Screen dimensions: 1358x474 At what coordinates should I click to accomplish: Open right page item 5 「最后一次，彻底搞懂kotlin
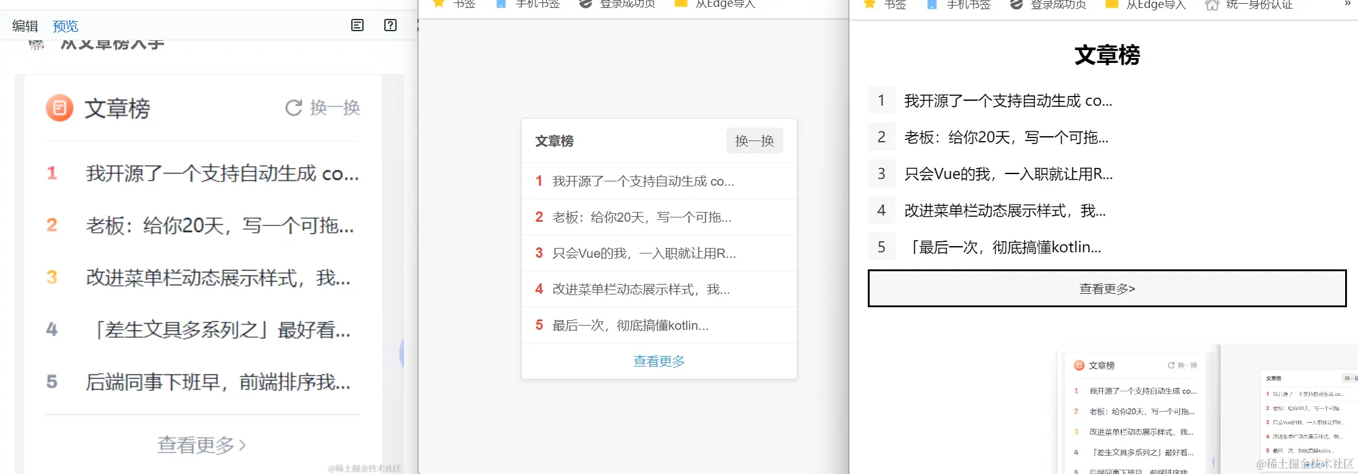pyautogui.click(x=1003, y=247)
